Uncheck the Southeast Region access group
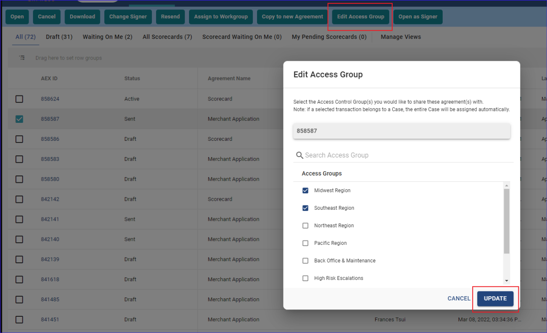547x333 pixels. coord(305,208)
